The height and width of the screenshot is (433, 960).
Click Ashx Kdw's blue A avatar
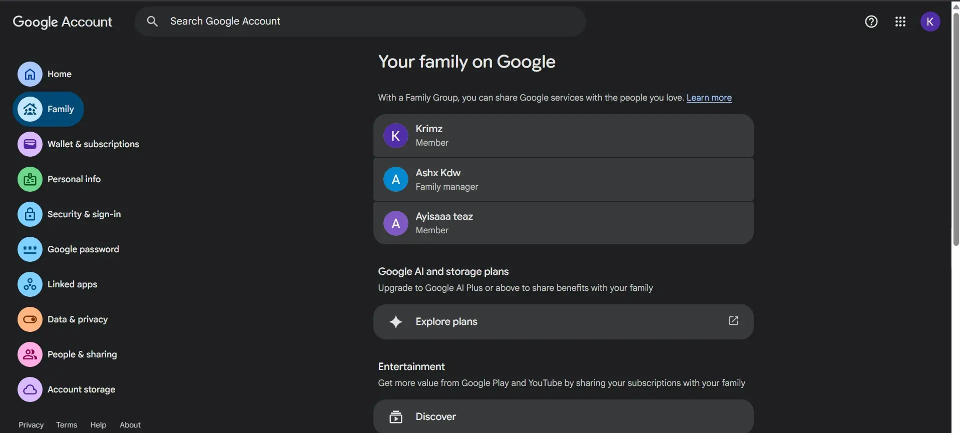point(396,179)
